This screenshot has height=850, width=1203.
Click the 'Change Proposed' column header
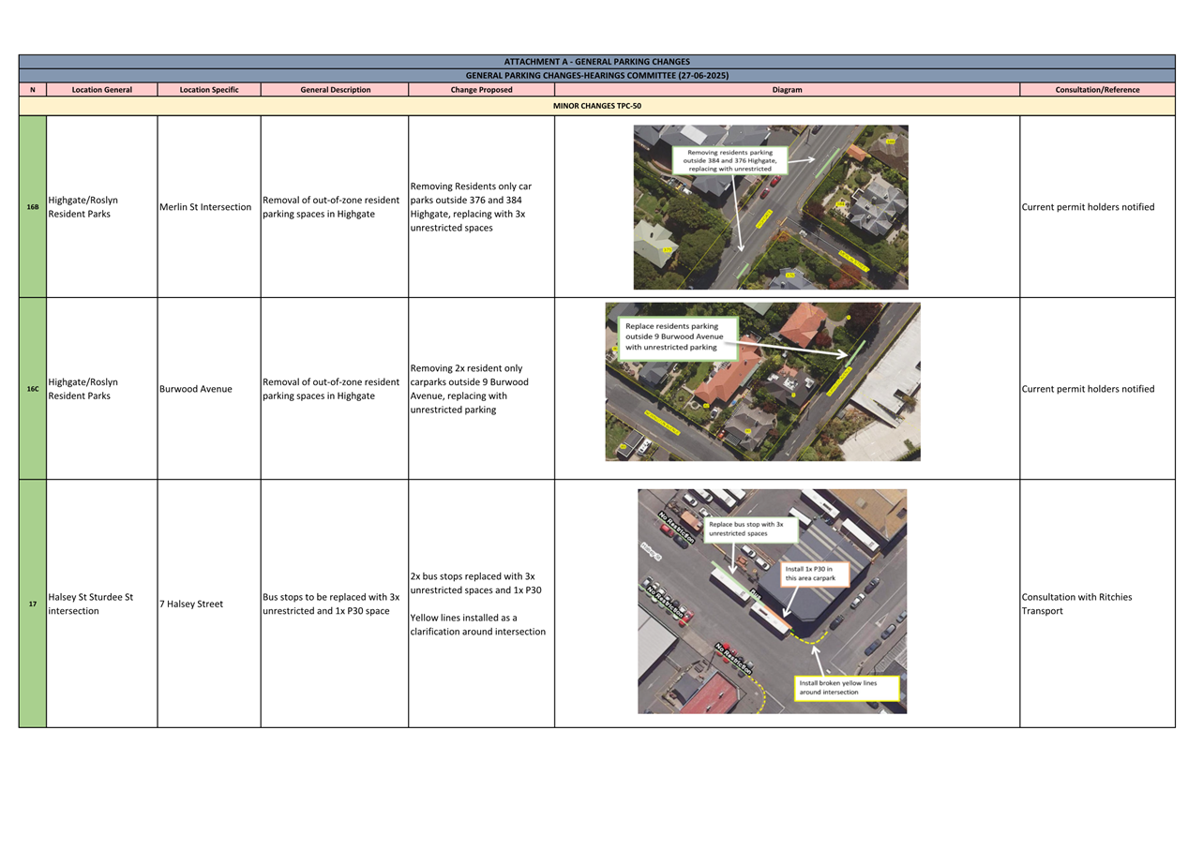click(481, 90)
